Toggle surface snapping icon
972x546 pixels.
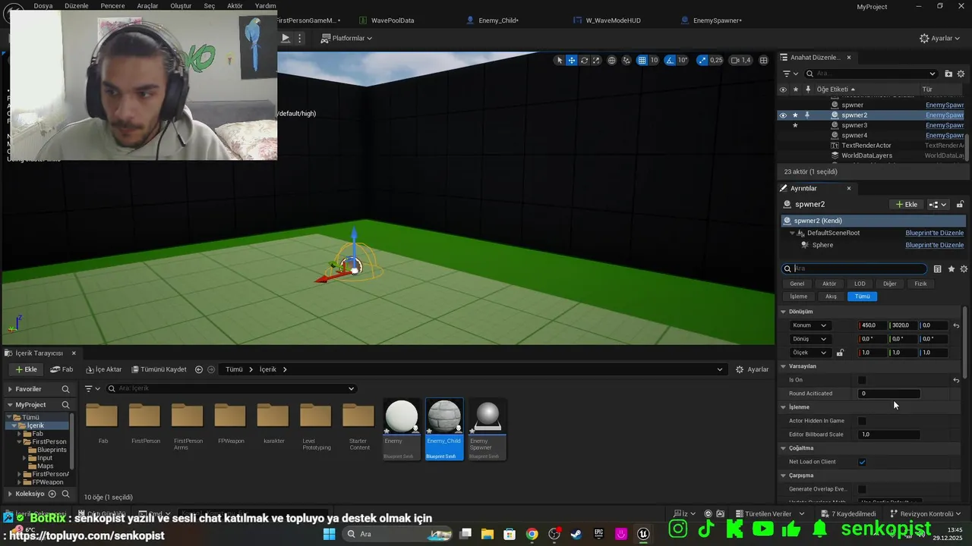[x=626, y=60]
